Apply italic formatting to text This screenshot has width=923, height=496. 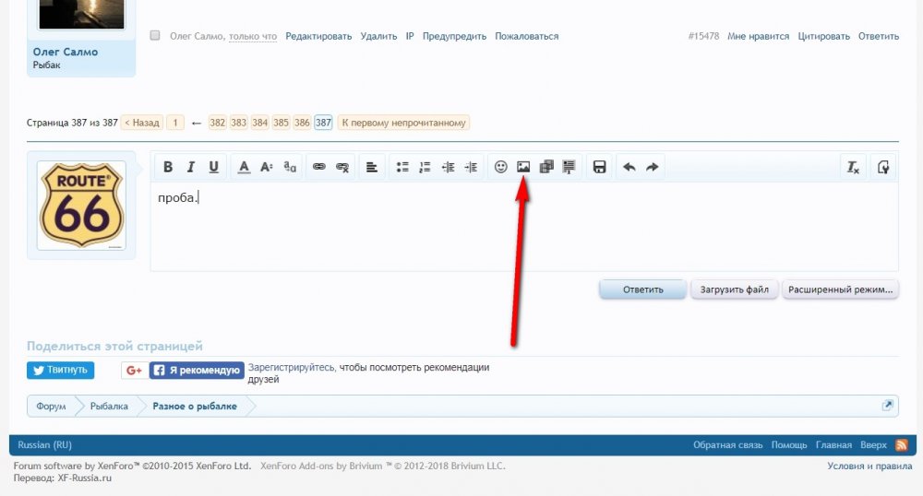(191, 167)
